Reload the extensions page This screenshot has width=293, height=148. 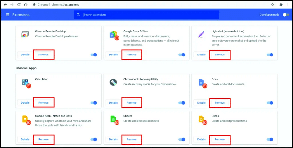(x=19, y=5)
